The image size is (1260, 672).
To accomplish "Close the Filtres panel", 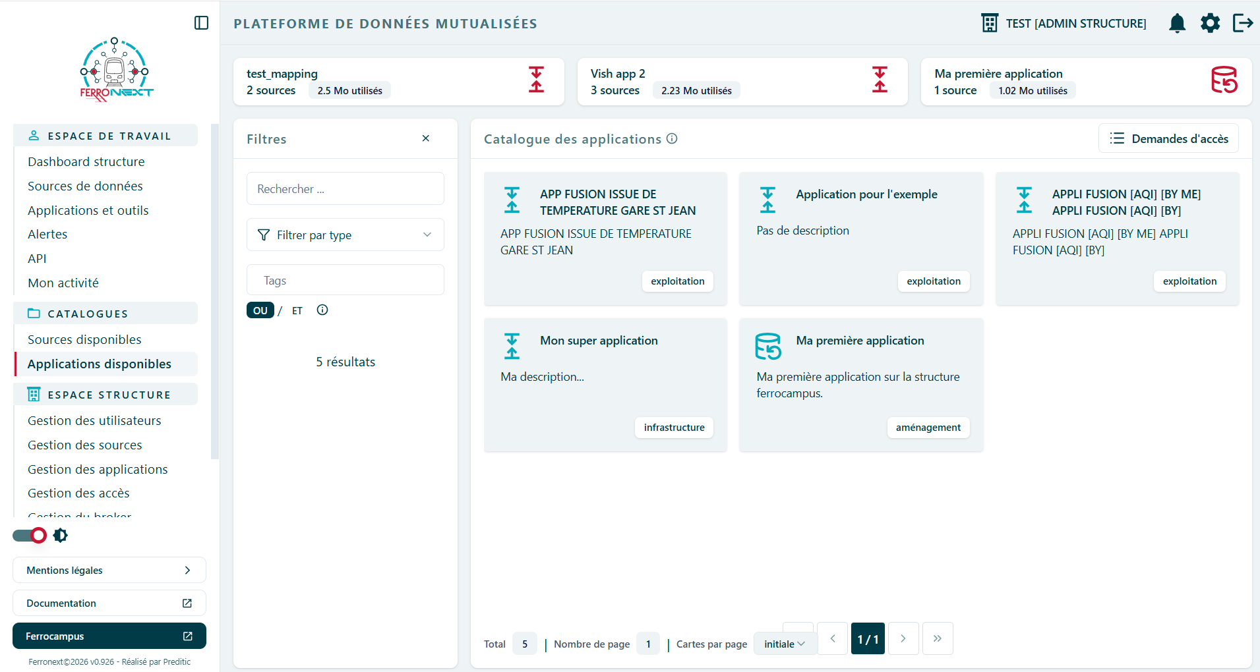I will (426, 138).
